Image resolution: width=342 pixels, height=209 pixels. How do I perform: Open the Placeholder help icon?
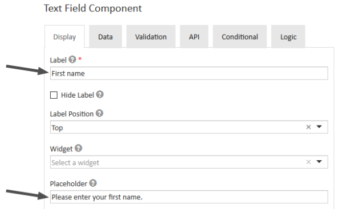coord(93,183)
